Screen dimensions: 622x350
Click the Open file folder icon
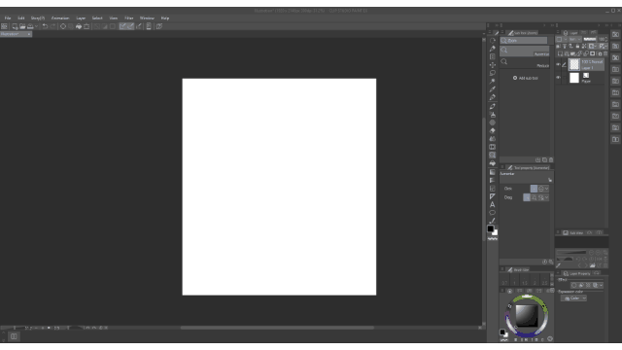[x=22, y=26]
